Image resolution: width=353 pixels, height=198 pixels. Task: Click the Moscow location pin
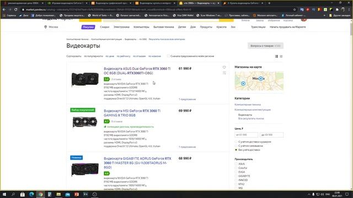45,27
